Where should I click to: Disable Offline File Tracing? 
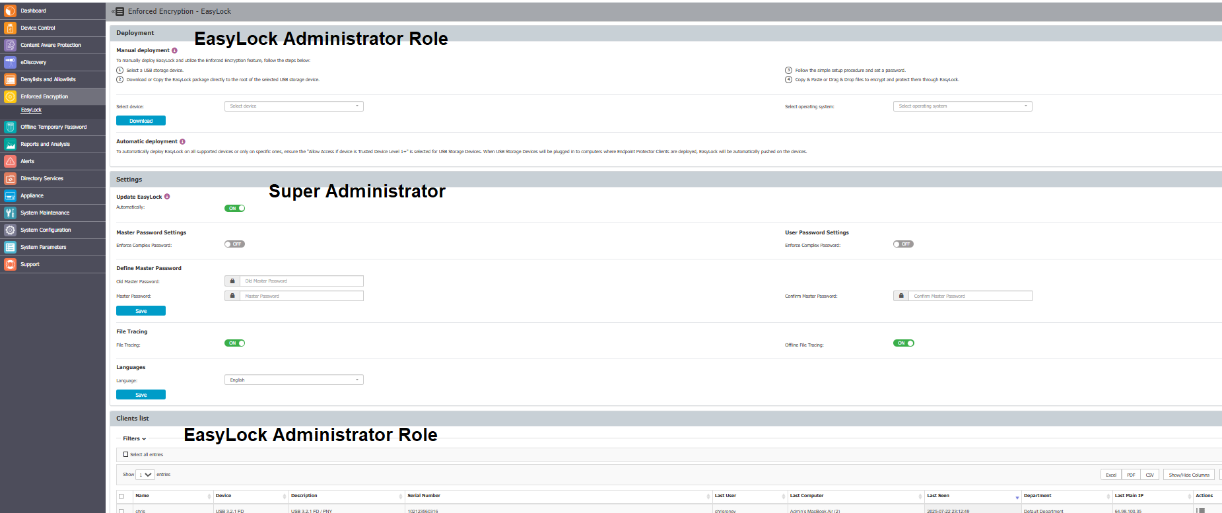click(903, 343)
